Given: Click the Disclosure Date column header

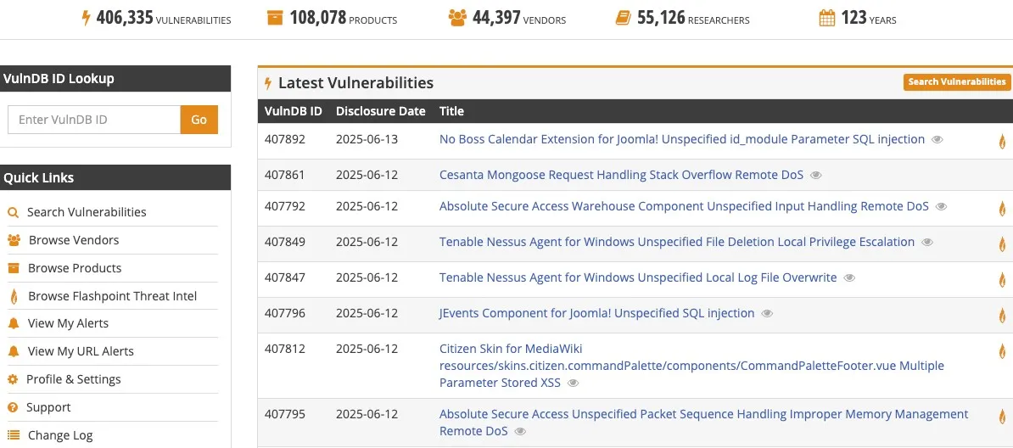Looking at the screenshot, I should pos(381,111).
